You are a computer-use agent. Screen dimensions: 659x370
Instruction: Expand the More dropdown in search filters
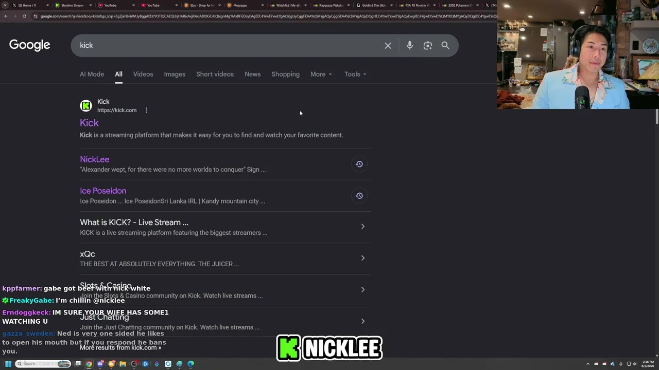(321, 74)
